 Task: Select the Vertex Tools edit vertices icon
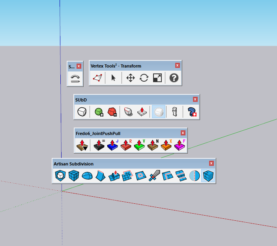click(97, 78)
